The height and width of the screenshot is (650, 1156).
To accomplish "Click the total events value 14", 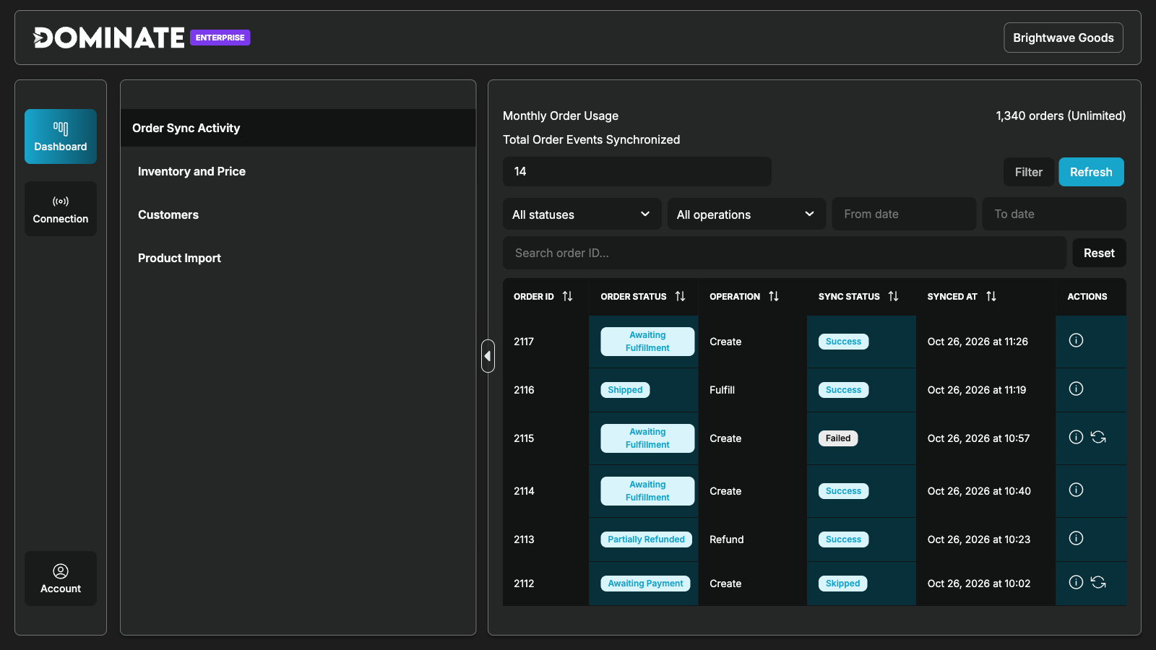I will click(637, 171).
